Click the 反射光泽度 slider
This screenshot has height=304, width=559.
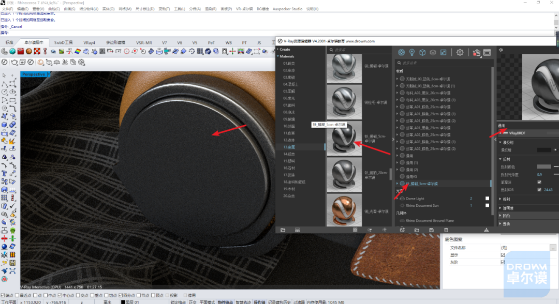[x=556, y=174]
